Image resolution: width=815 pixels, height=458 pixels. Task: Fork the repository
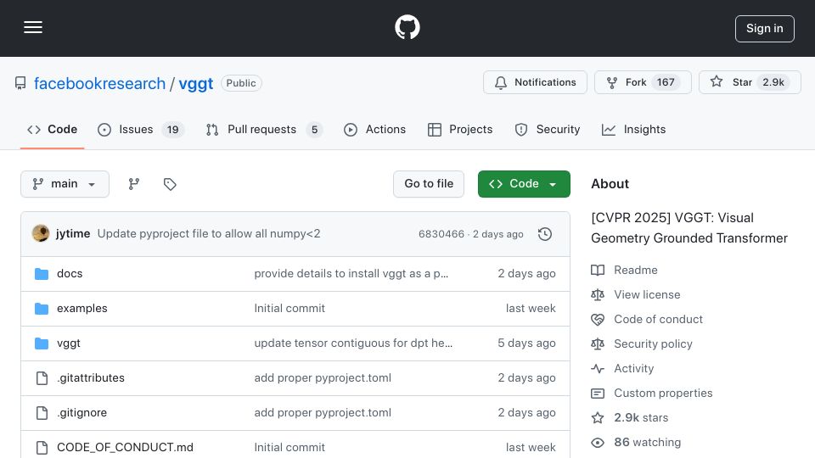[x=643, y=82]
